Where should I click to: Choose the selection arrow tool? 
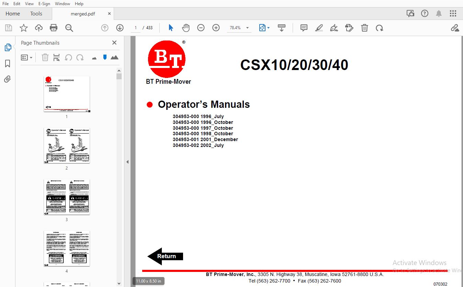pyautogui.click(x=171, y=28)
